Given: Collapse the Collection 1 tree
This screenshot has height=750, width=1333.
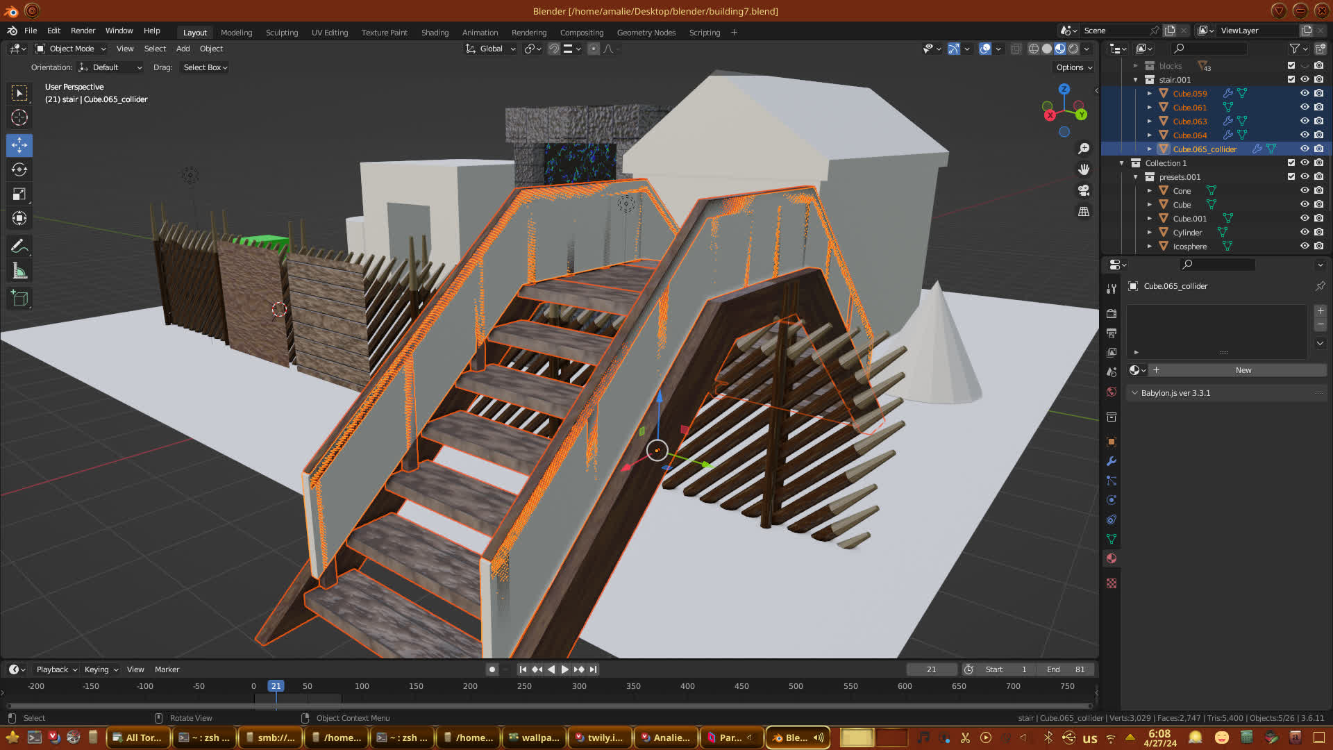Looking at the screenshot, I should click(1122, 163).
